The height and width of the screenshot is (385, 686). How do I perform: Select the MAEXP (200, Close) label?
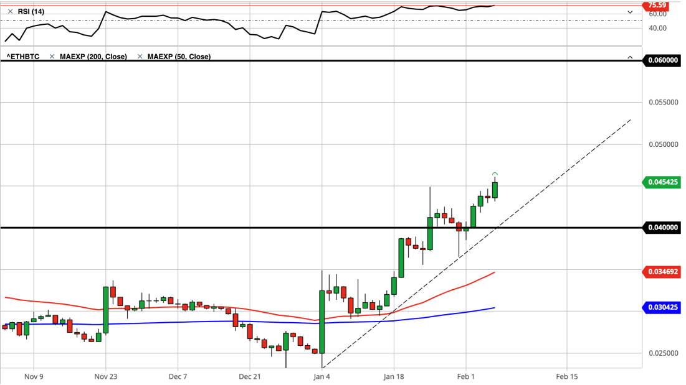[93, 57]
